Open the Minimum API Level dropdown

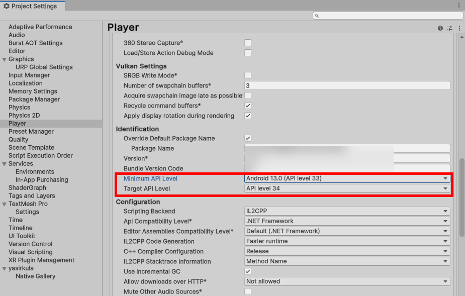click(347, 178)
